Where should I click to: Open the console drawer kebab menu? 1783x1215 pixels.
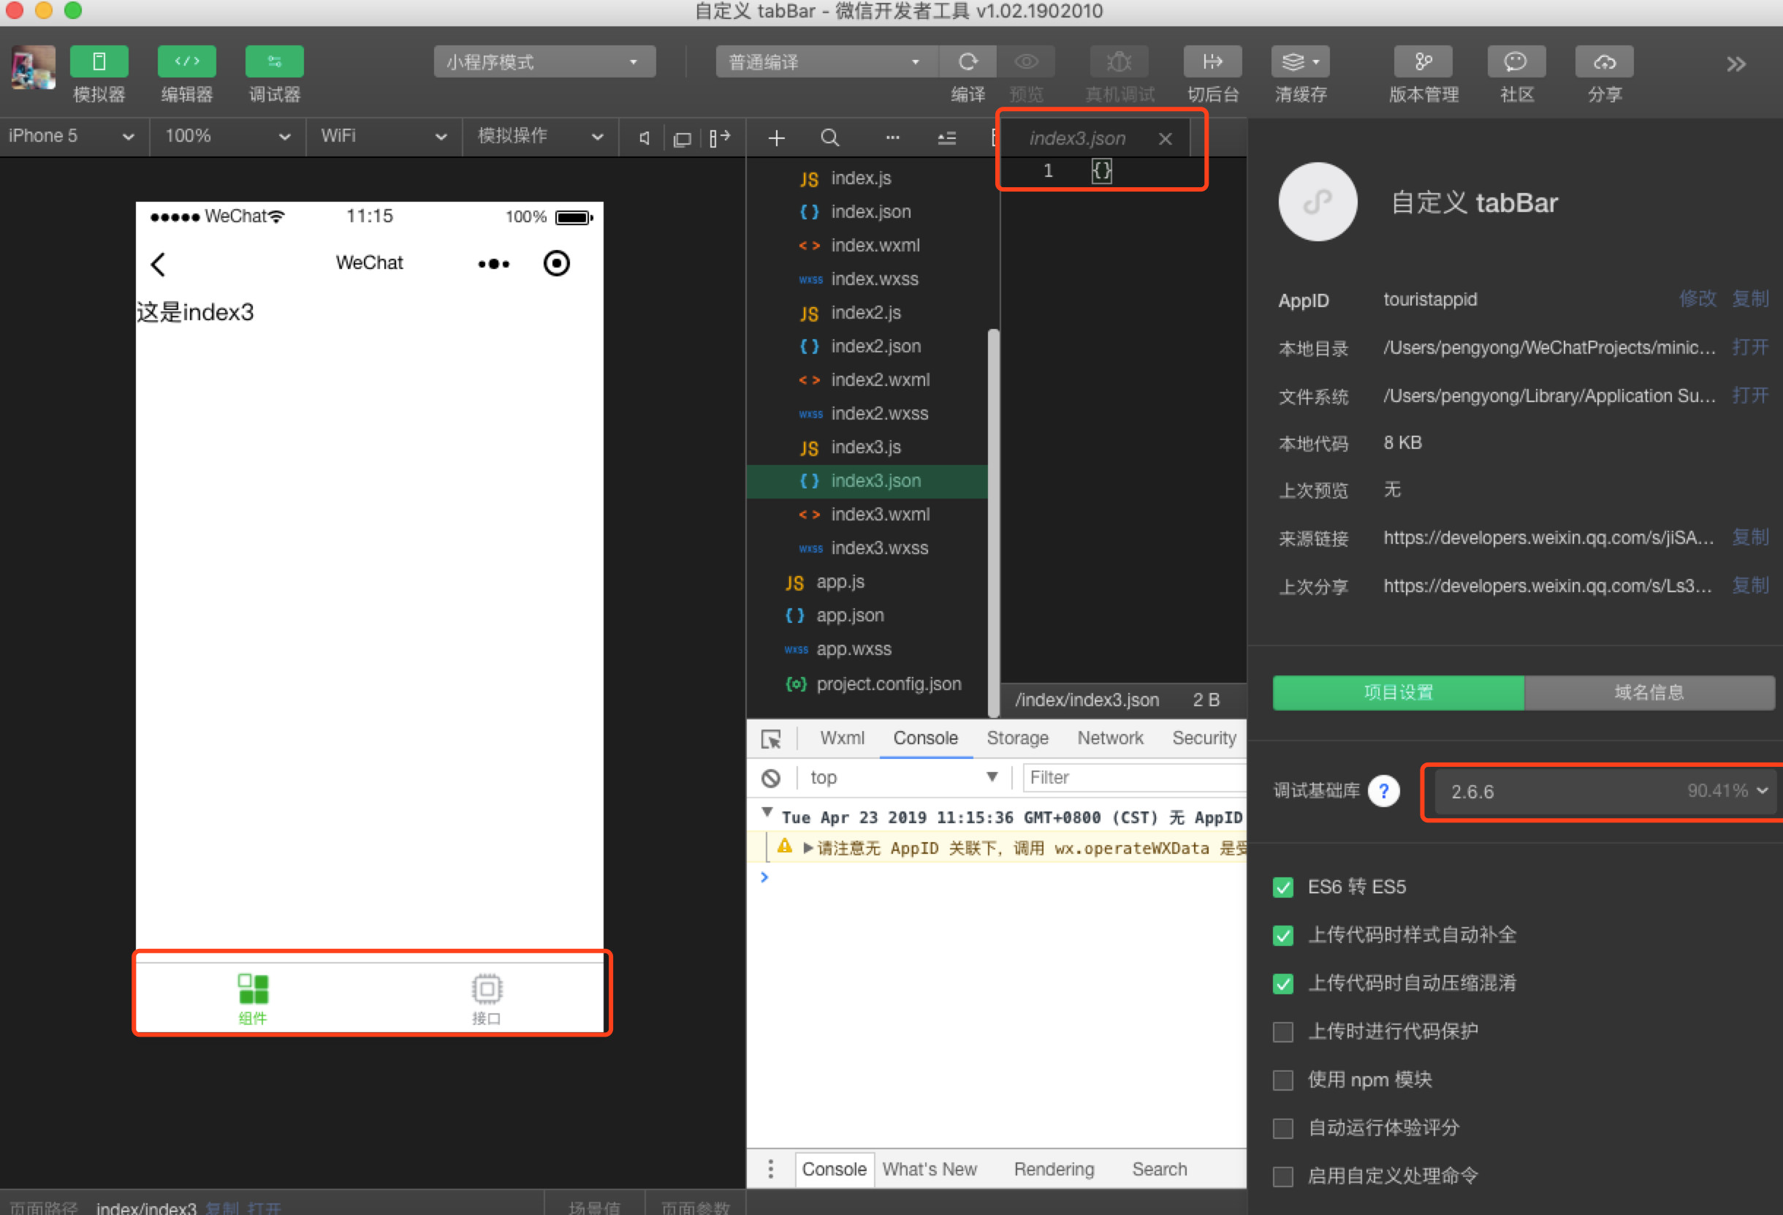pyautogui.click(x=770, y=1169)
